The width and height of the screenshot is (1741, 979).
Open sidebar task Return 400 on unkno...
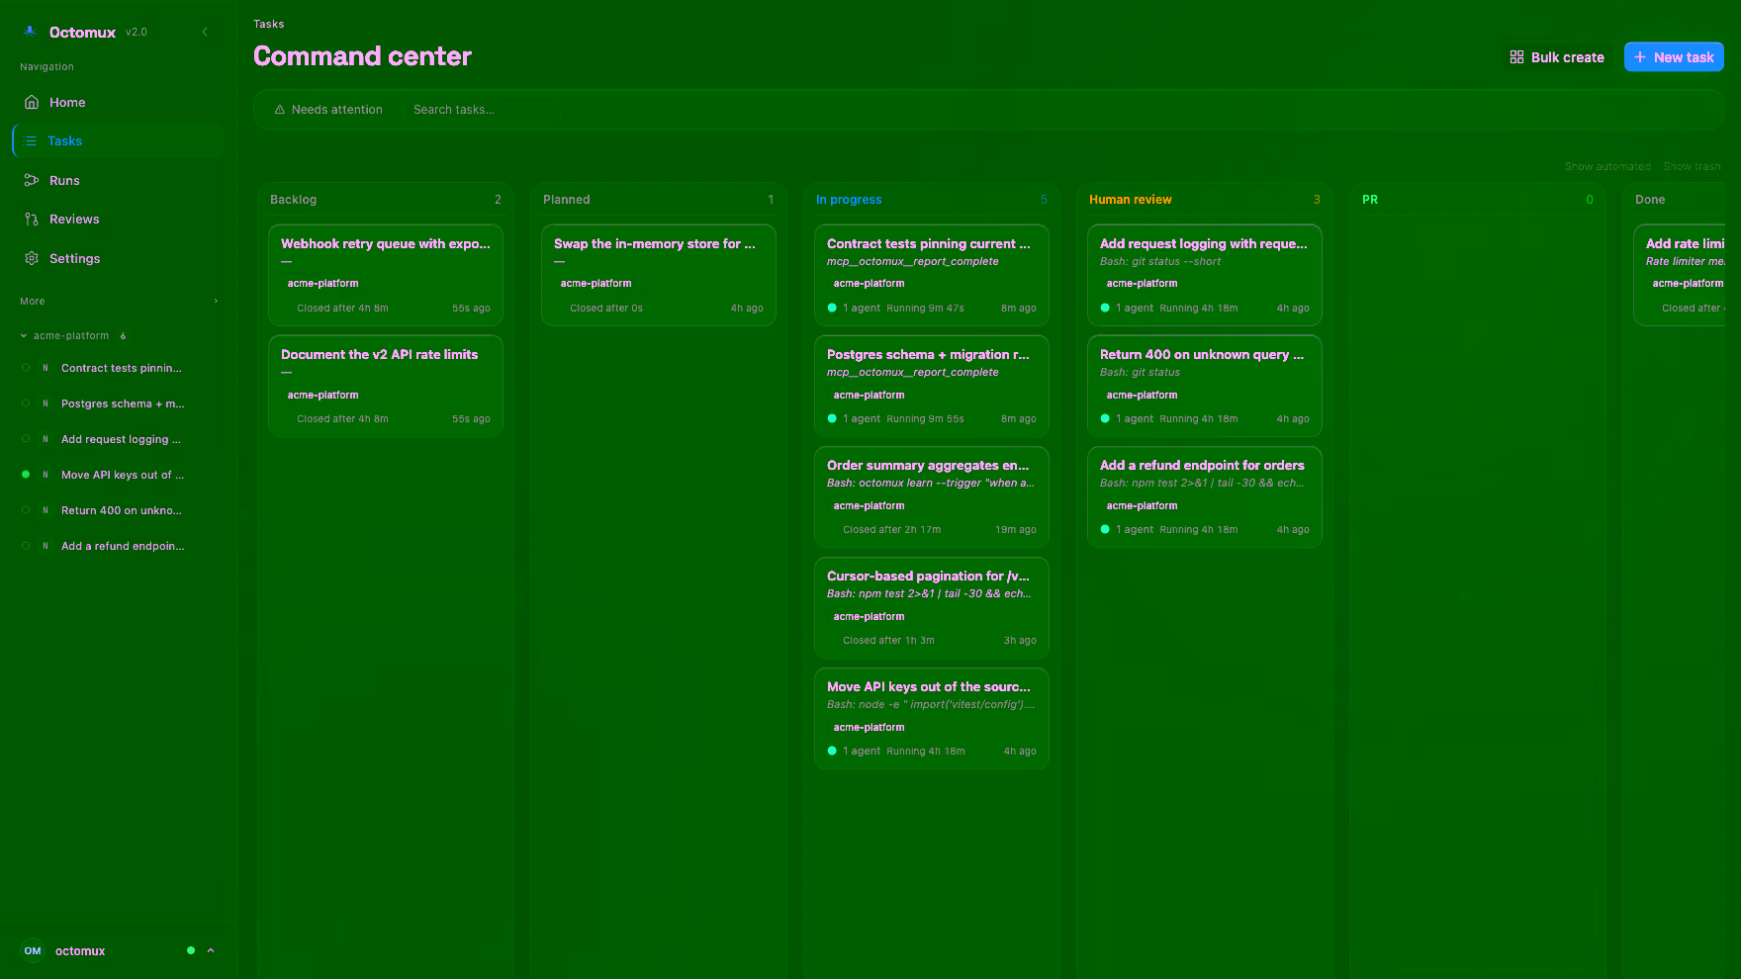(x=119, y=510)
